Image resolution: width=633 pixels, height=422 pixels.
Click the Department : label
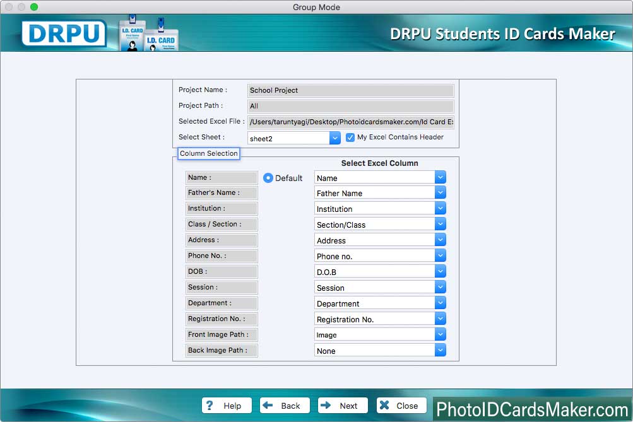222,303
